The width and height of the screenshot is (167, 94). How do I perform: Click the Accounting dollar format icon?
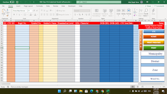coord(75,15)
